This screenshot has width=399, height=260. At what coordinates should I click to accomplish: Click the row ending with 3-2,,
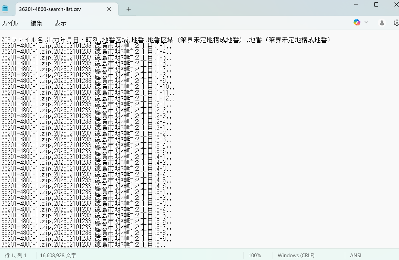tap(86, 133)
